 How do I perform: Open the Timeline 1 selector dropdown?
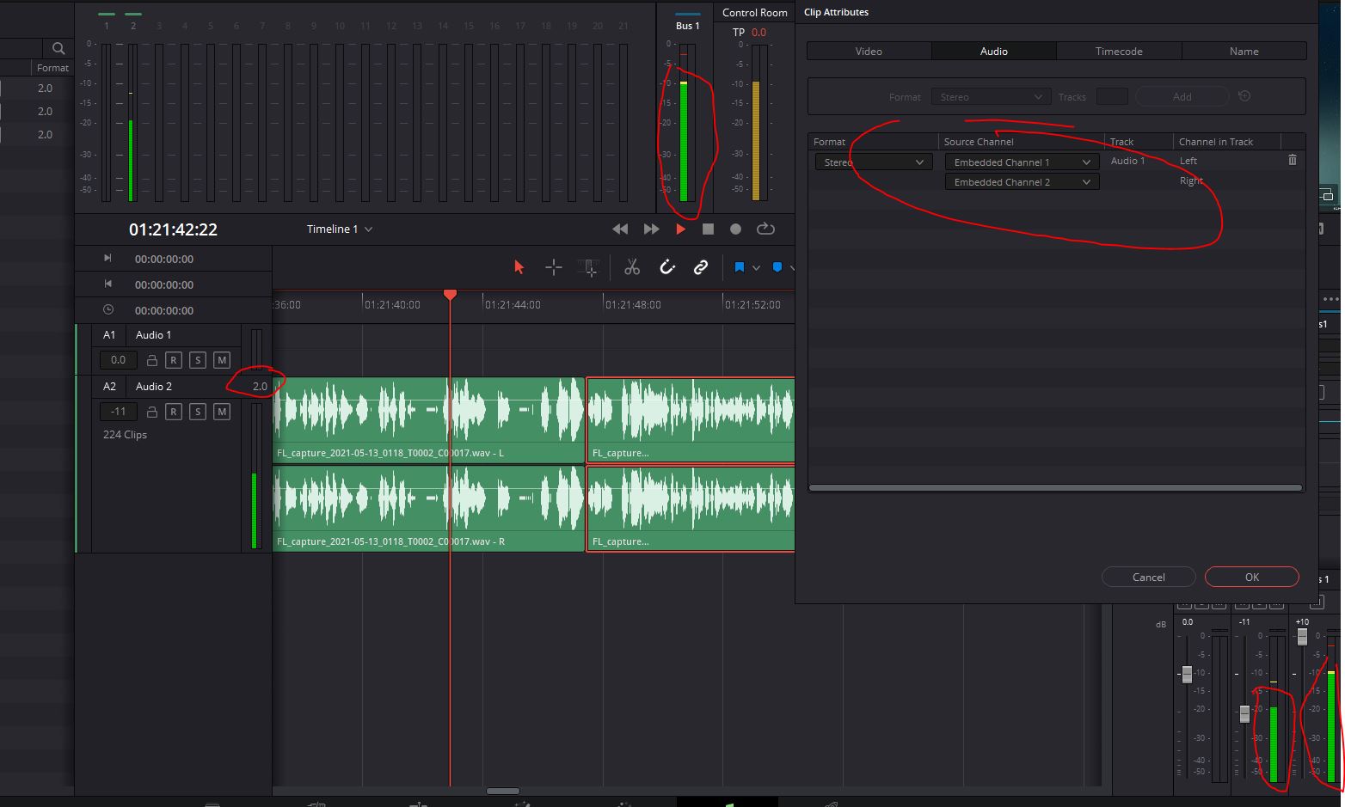point(340,229)
